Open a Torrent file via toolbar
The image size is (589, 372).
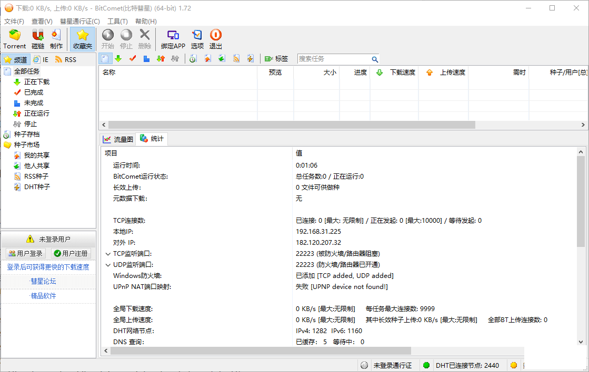(15, 39)
